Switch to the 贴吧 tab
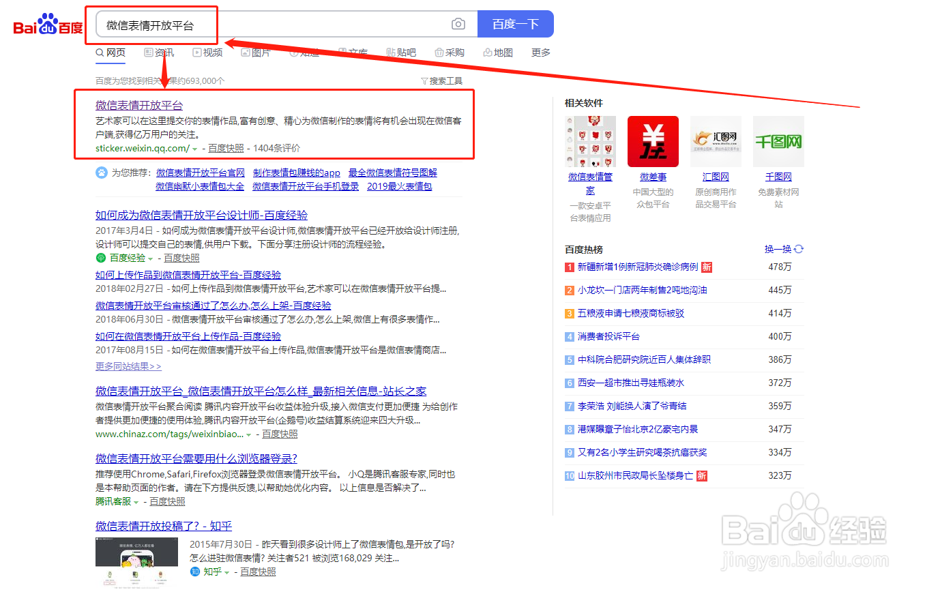The width and height of the screenshot is (940, 592). click(x=401, y=53)
